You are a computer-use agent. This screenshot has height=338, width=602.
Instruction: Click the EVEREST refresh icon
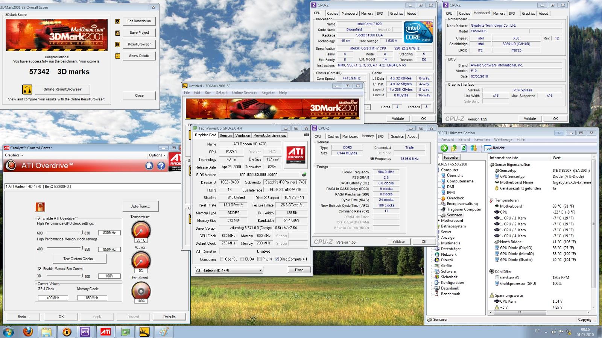(x=464, y=148)
